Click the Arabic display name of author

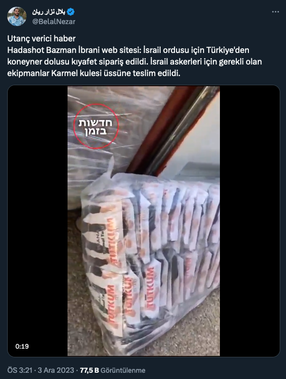tap(49, 12)
